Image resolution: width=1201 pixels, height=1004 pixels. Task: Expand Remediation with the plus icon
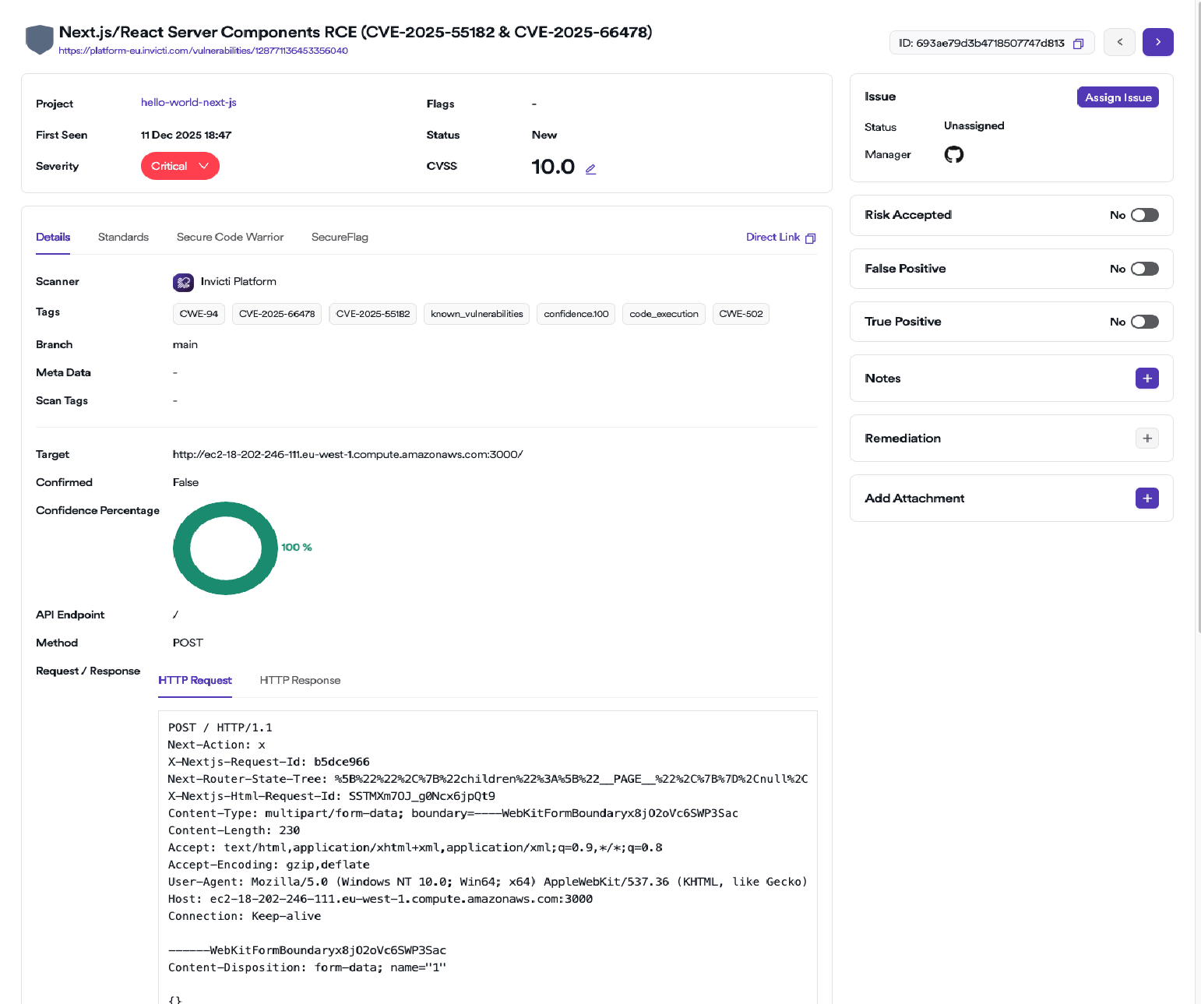1146,439
